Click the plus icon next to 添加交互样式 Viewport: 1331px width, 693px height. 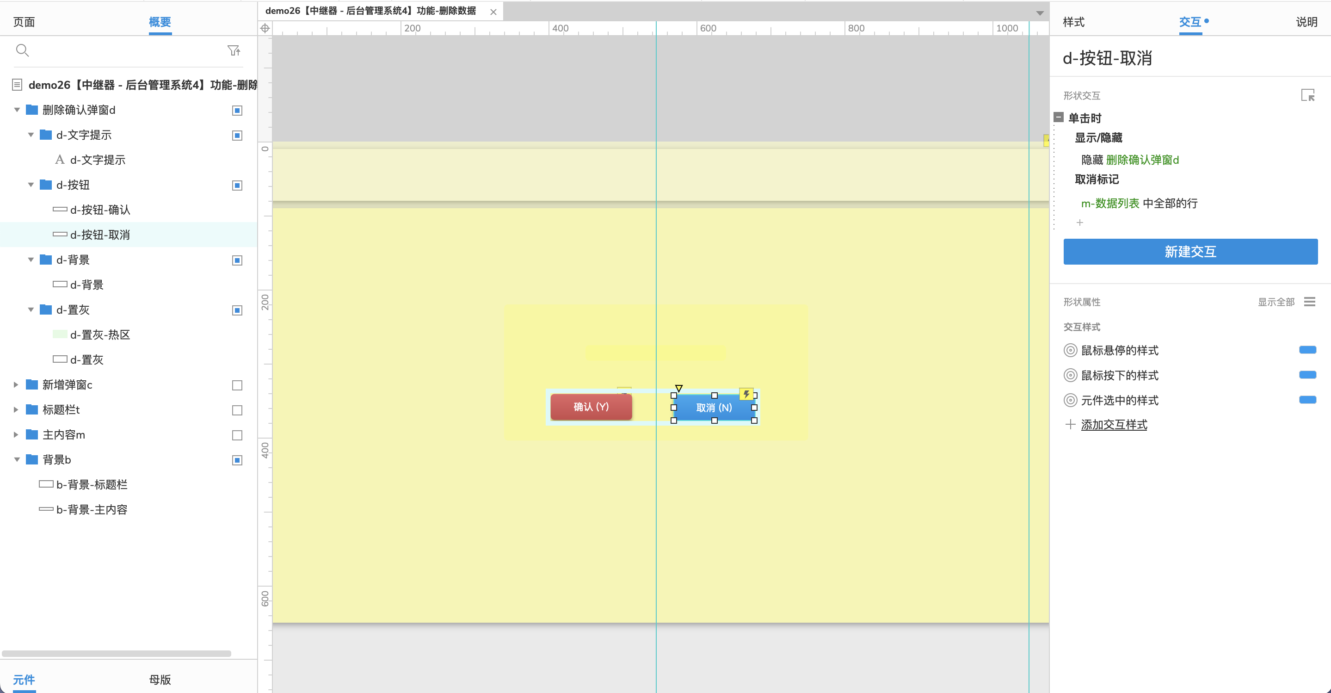pyautogui.click(x=1071, y=424)
